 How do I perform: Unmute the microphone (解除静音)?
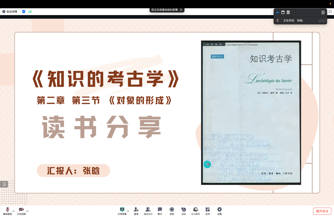(x=7, y=211)
